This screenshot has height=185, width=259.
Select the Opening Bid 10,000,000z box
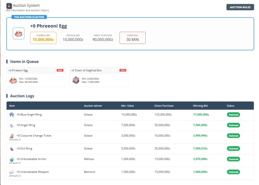point(73,38)
